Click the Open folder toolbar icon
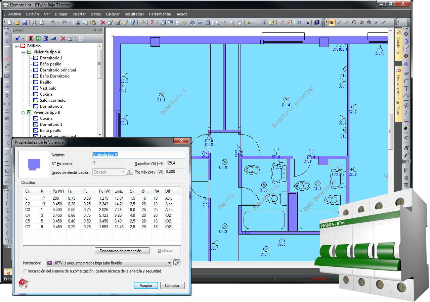The image size is (430, 302). tap(17, 22)
